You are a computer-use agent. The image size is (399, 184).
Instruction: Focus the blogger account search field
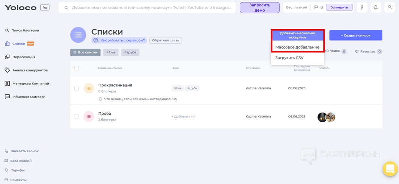point(147,8)
